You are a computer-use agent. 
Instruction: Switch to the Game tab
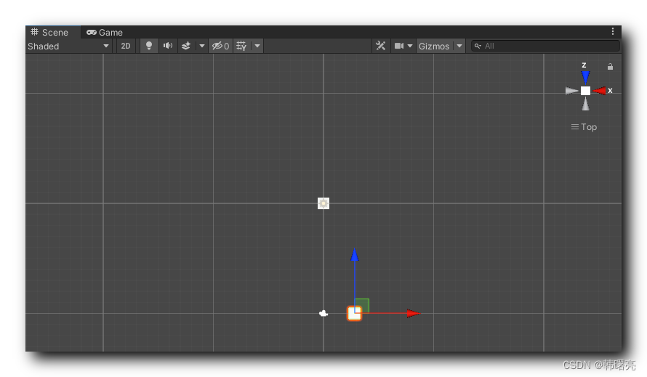[105, 32]
